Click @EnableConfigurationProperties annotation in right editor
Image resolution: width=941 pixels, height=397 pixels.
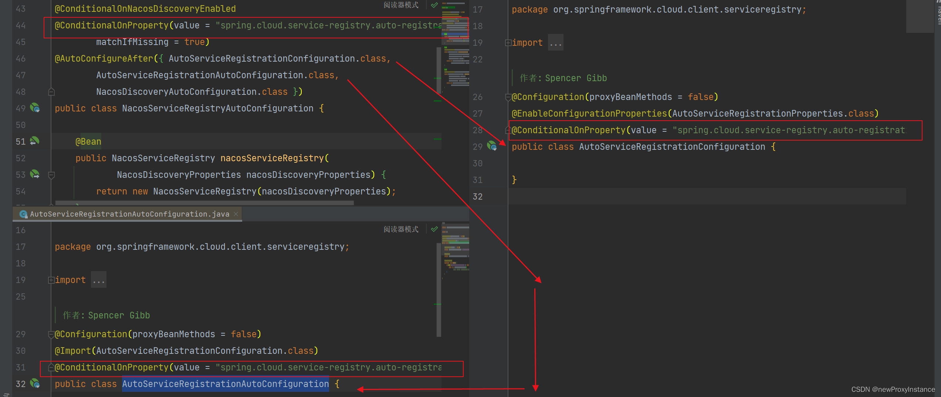coord(589,113)
